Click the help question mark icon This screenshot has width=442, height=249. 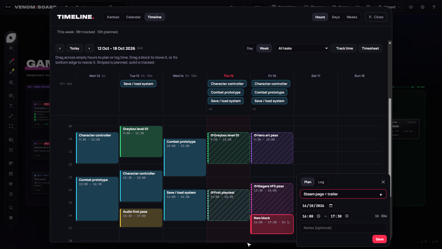(x=434, y=7)
